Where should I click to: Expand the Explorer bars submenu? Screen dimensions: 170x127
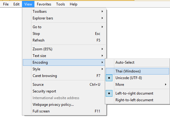coord(64,18)
